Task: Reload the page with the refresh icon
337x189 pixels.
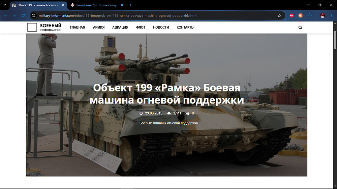Action: (x=23, y=15)
